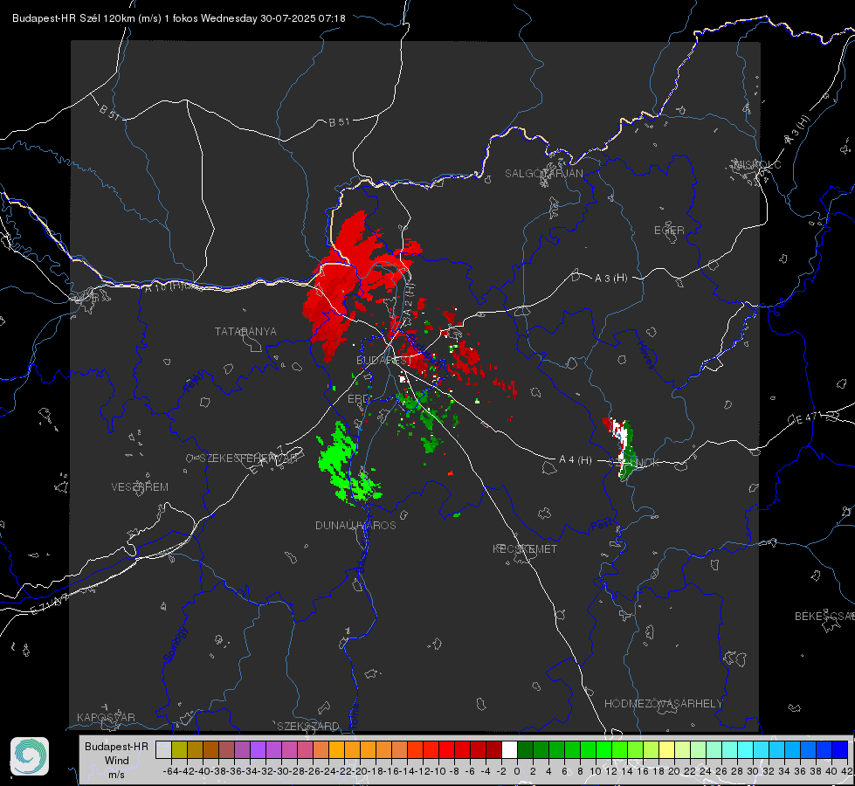The height and width of the screenshot is (786, 855).
Task: Click the Somogy county label
Action: 175,645
